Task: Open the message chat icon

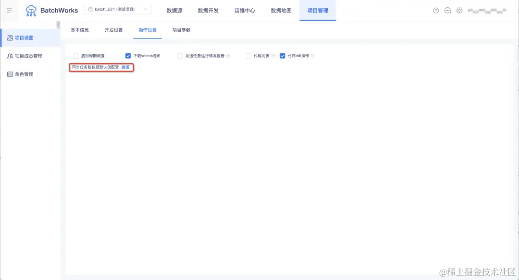Action: (x=447, y=11)
